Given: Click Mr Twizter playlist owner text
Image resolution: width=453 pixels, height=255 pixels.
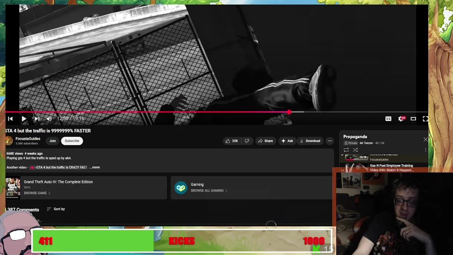Looking at the screenshot, I should (x=366, y=143).
